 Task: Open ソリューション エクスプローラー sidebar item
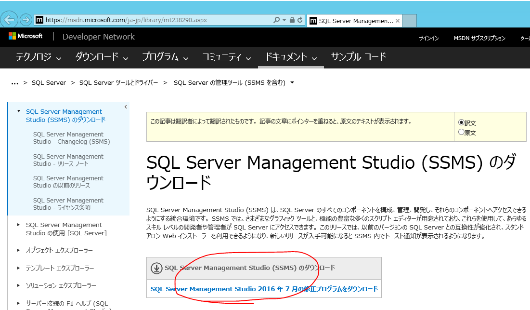(x=61, y=285)
